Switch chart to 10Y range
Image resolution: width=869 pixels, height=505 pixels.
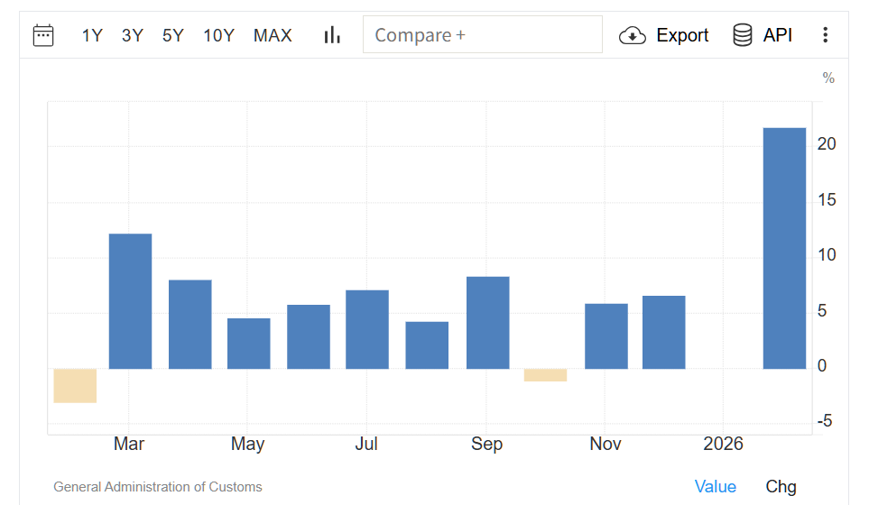218,35
